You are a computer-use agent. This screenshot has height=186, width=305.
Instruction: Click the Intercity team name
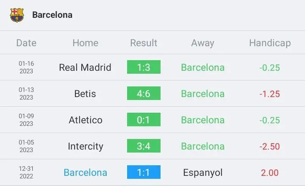point(86,147)
